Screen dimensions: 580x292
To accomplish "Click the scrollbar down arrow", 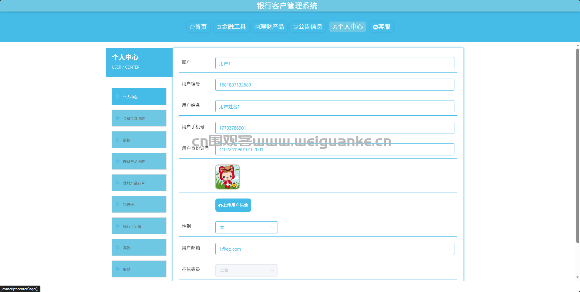I will point(578,277).
